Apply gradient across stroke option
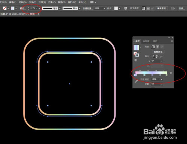This screenshot has height=144, width=187. [x=161, y=56]
